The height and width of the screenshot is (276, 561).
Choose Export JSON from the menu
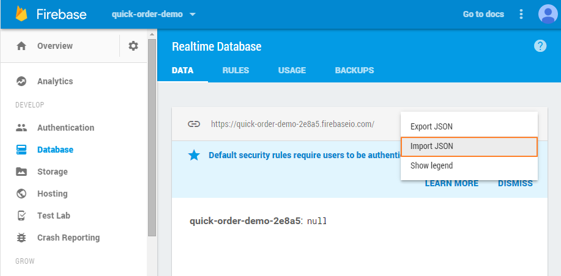pyautogui.click(x=469, y=126)
